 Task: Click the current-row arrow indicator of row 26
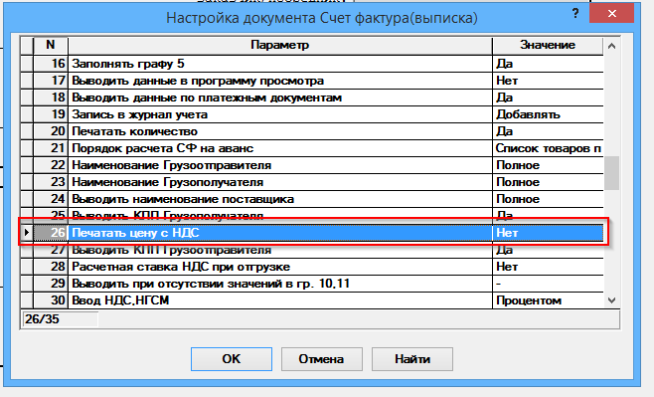pyautogui.click(x=27, y=233)
